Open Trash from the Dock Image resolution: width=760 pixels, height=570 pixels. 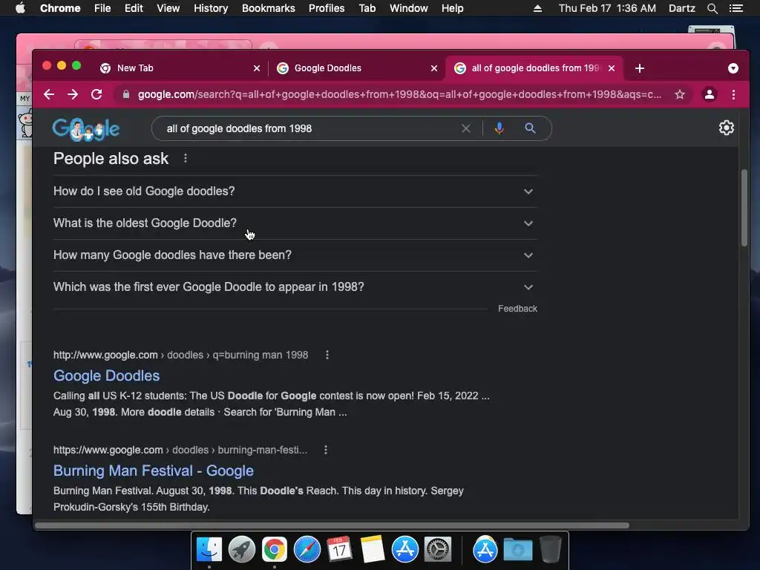550,549
